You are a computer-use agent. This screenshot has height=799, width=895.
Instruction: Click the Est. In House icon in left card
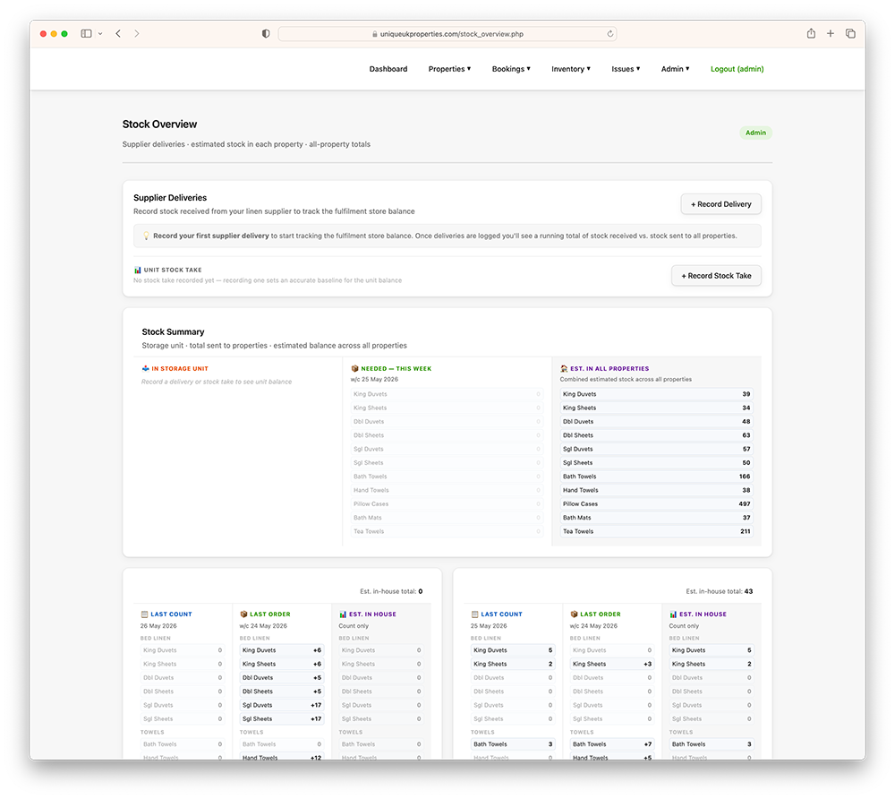pos(343,614)
